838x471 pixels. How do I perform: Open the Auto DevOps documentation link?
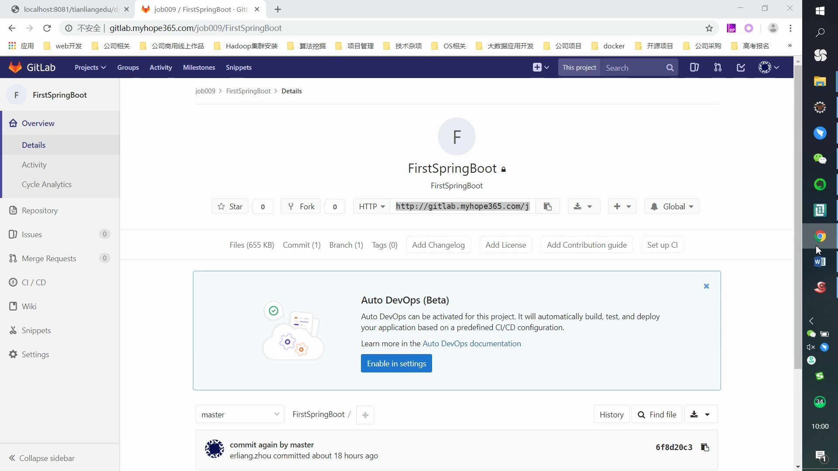coord(472,344)
